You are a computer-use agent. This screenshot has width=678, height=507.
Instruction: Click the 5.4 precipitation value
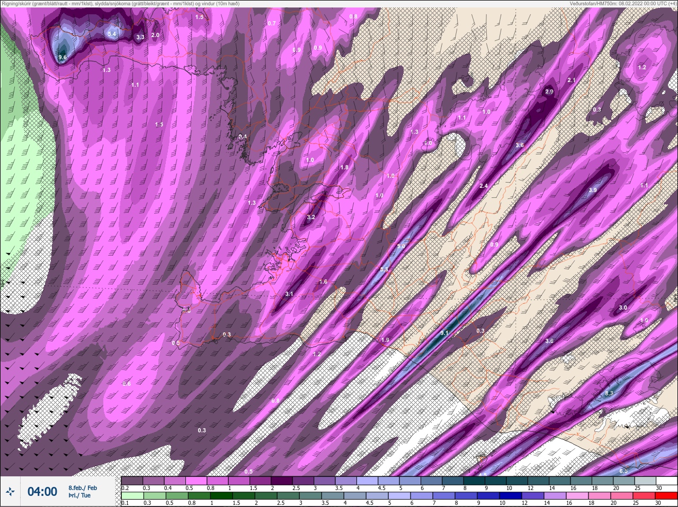[112, 34]
